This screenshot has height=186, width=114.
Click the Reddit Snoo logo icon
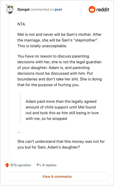coord(92,9)
